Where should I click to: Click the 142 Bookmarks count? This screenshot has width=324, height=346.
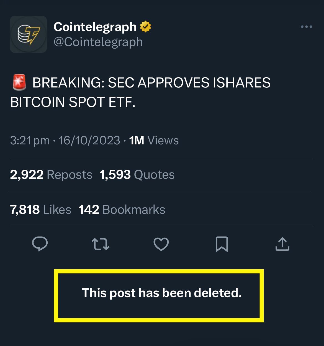tap(122, 210)
